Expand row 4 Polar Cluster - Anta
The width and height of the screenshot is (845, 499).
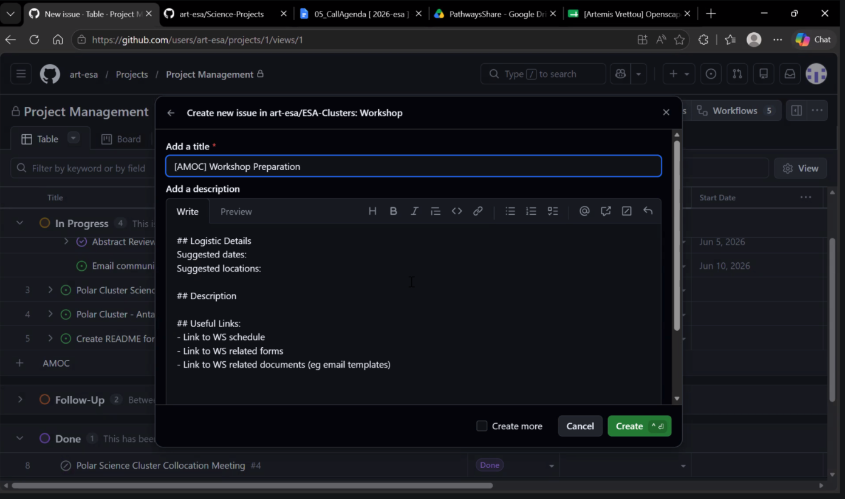pos(50,314)
